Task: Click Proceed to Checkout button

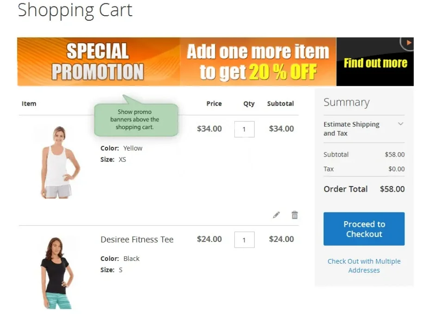Action: click(x=364, y=229)
